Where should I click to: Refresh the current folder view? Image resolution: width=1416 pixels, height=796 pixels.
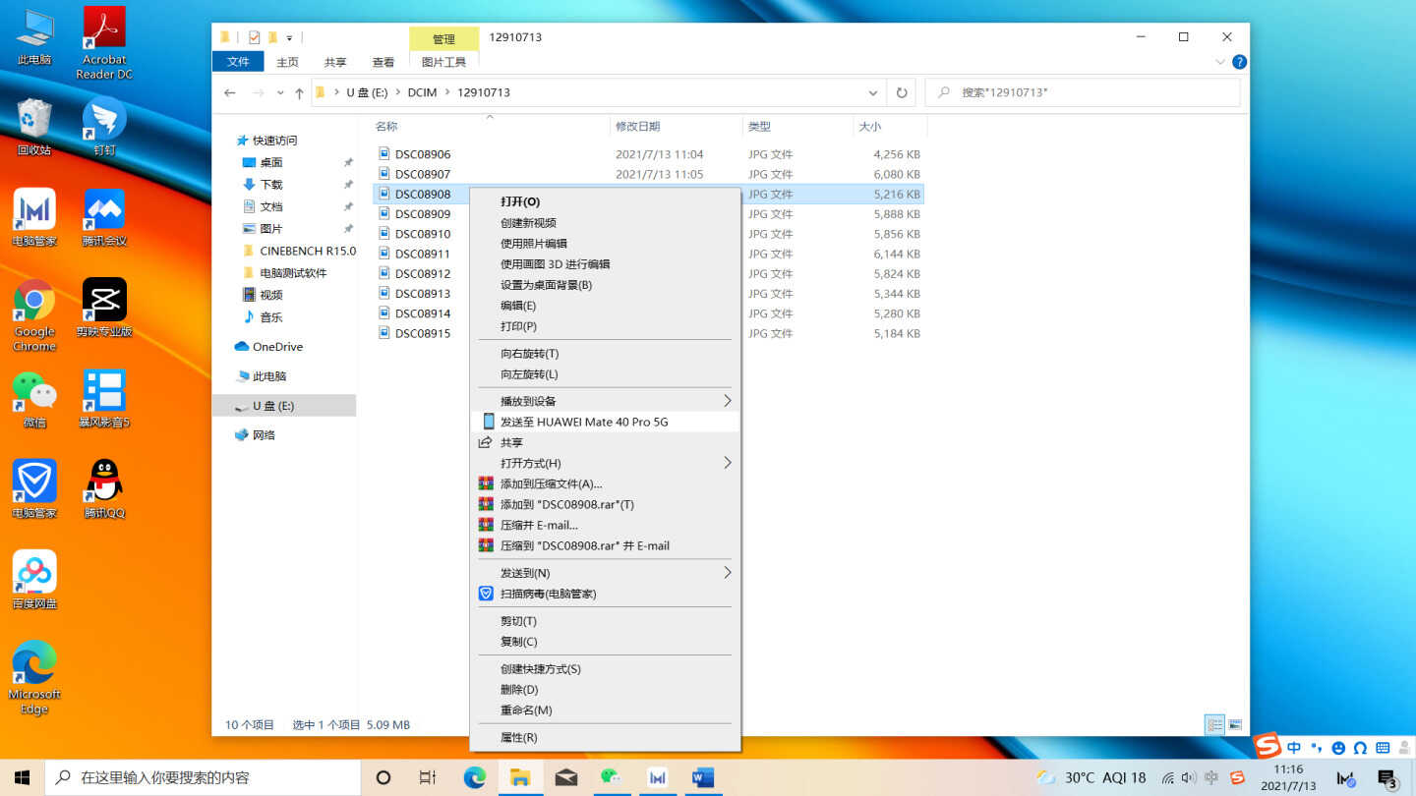click(x=901, y=92)
